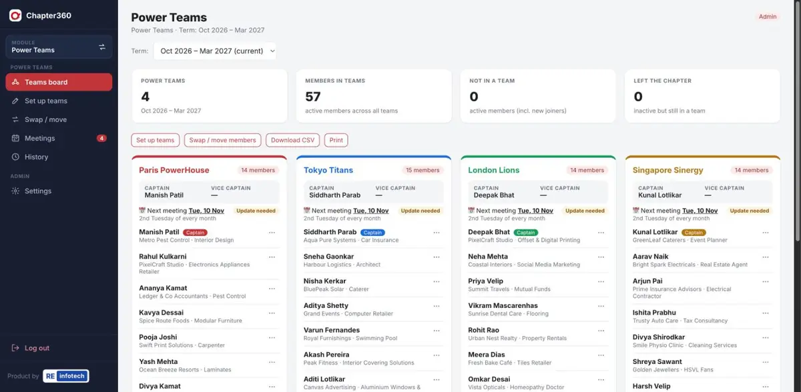Screen dimensions: 801x392
Task: Click the Swap / move members button
Action: click(223, 140)
